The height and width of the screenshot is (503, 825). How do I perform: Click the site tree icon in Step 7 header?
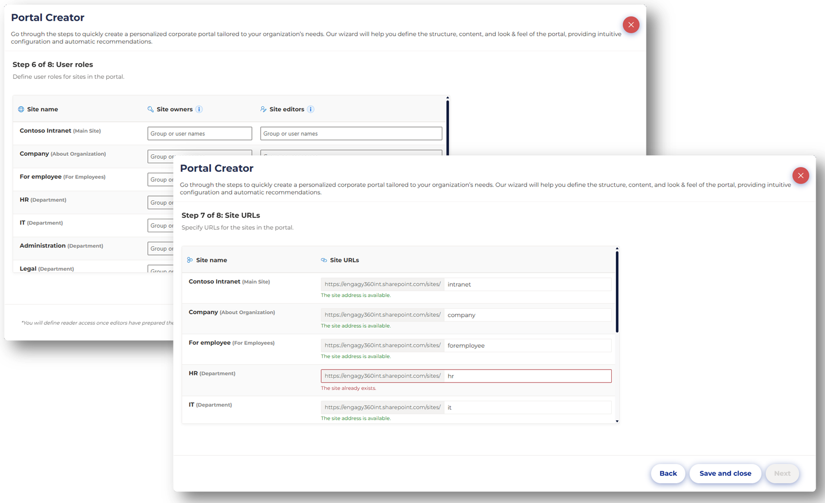point(190,260)
